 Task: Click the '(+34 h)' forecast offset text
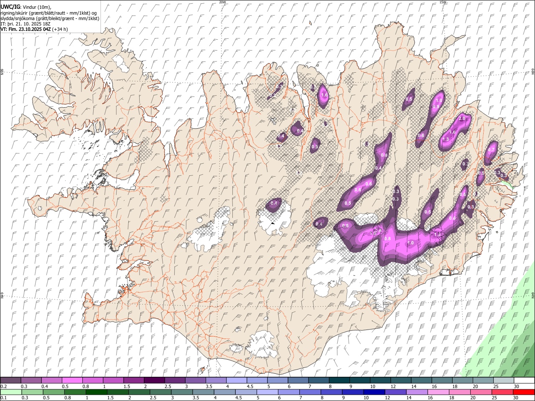(x=60, y=29)
